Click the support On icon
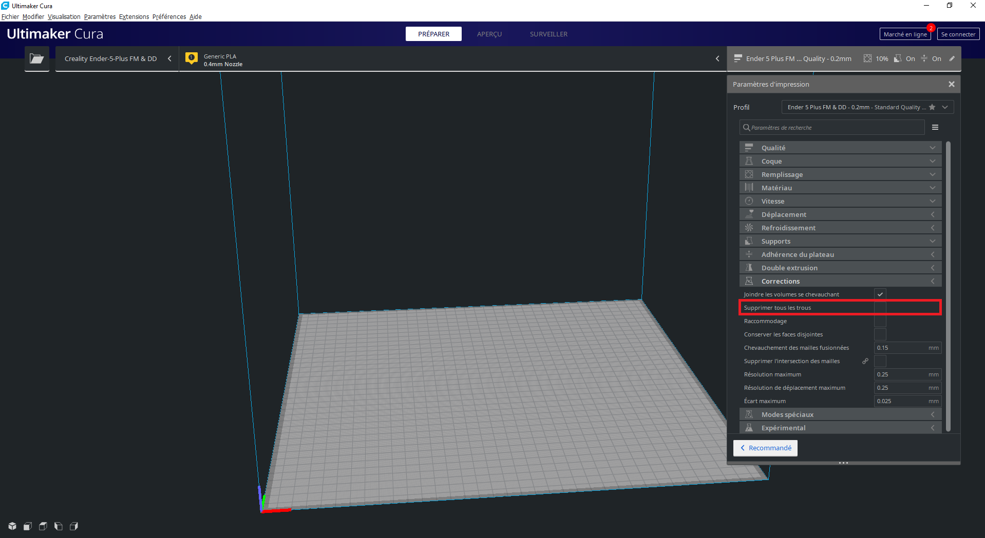This screenshot has width=985, height=538. pos(898,58)
